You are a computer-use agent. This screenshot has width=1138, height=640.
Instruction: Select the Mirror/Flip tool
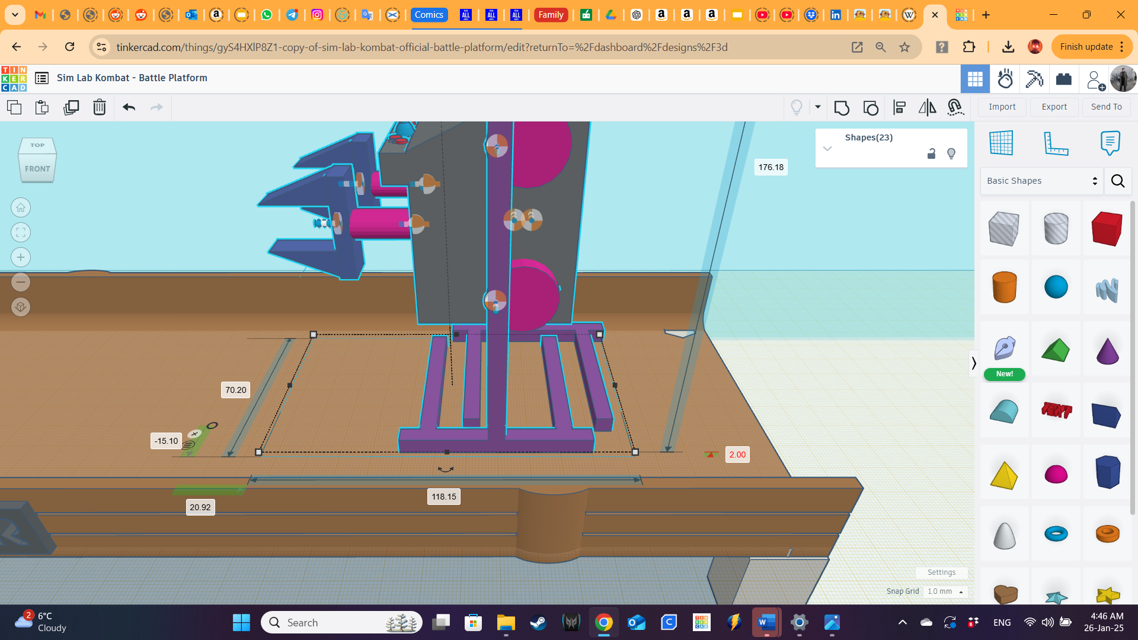point(926,107)
